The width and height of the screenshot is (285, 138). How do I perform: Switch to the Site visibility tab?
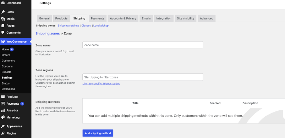click(x=186, y=18)
